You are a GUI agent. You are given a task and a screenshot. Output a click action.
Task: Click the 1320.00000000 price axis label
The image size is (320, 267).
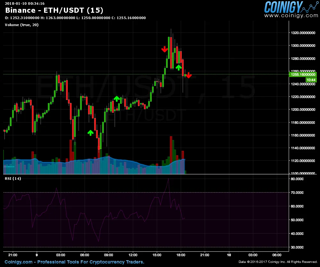point(303,33)
